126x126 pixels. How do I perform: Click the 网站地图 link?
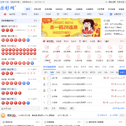(112, 2)
